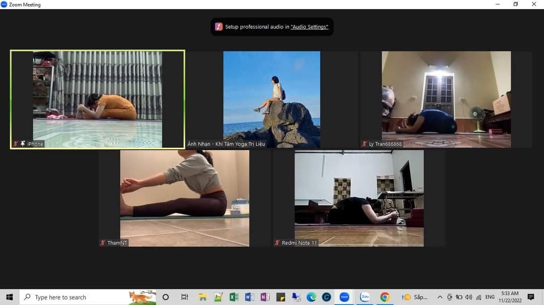
Task: Minimize the Zoom Meeting window
Action: point(498,5)
